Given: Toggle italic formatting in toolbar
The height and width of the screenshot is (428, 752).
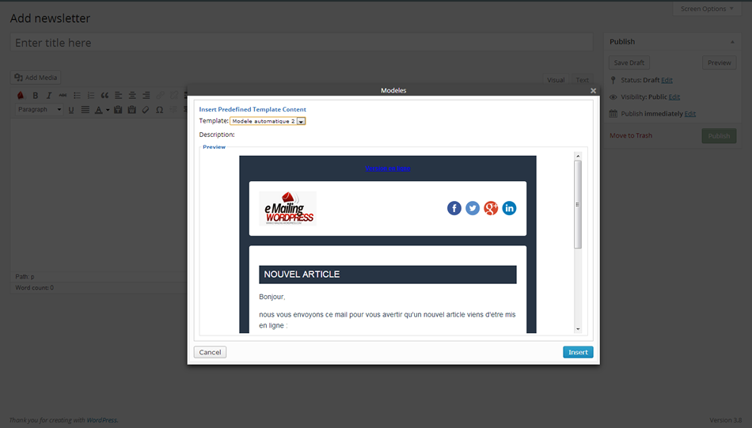Looking at the screenshot, I should pyautogui.click(x=48, y=96).
